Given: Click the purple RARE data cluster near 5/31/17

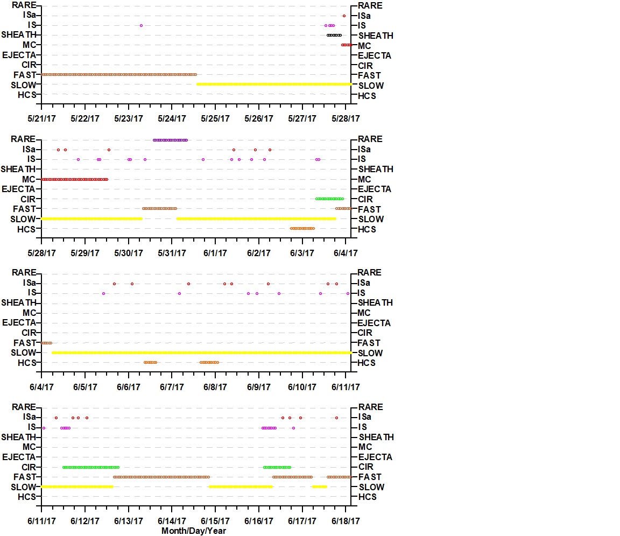Looking at the screenshot, I should pyautogui.click(x=171, y=140).
